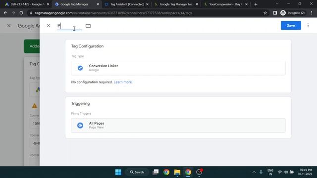Screen dimensions: 317x178
Task: Click the green Added button in background
Action: point(32,46)
